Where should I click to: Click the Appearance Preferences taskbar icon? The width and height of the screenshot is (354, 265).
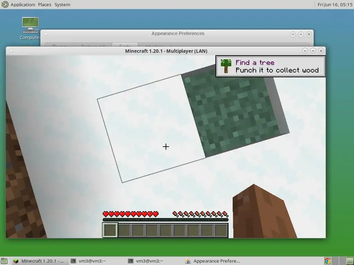point(188,261)
